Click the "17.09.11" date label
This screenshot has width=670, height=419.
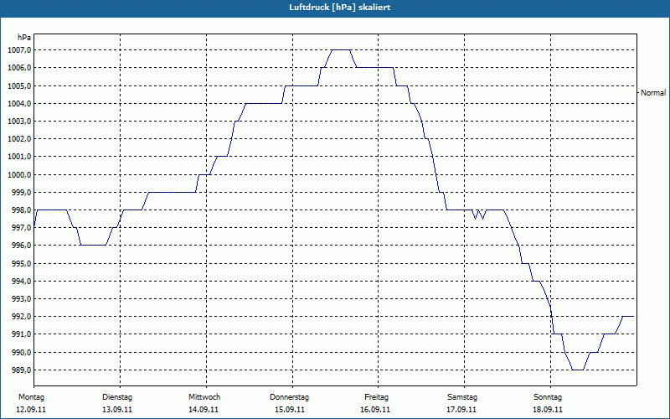point(461,410)
